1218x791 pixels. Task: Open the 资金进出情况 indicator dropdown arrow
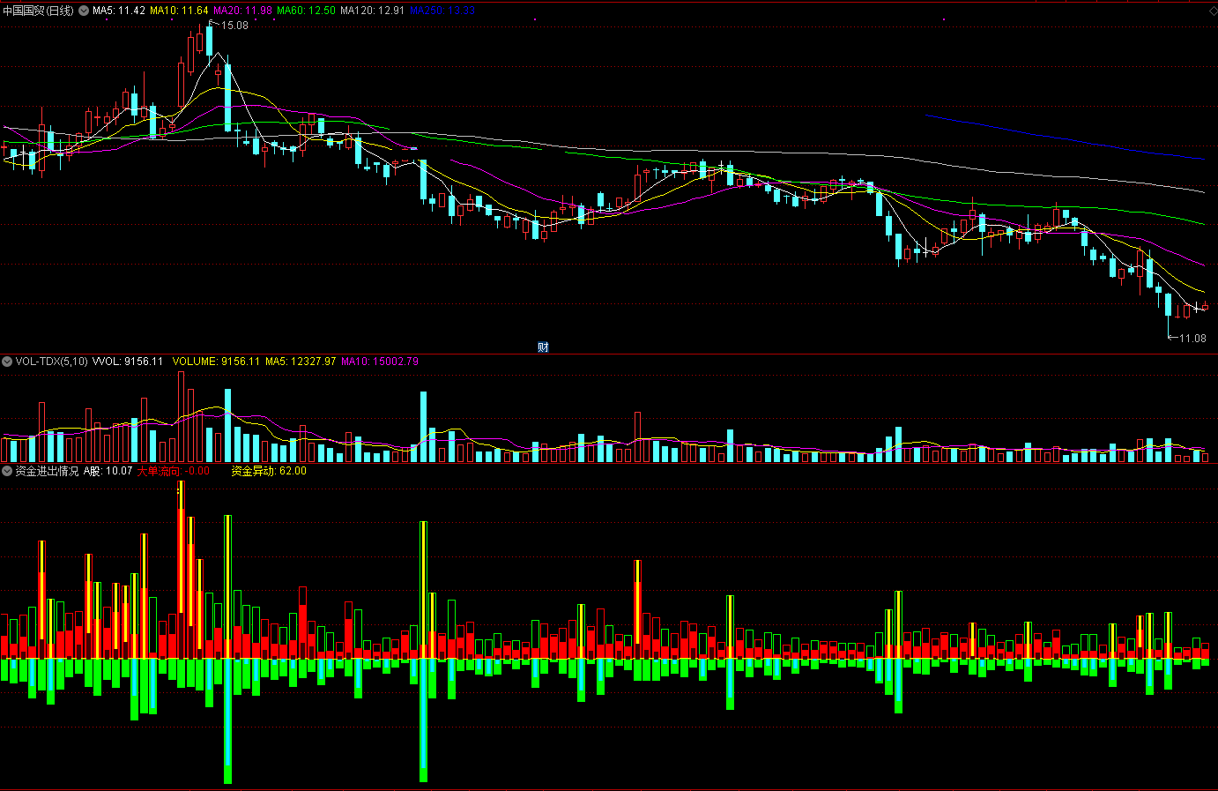pos(7,471)
